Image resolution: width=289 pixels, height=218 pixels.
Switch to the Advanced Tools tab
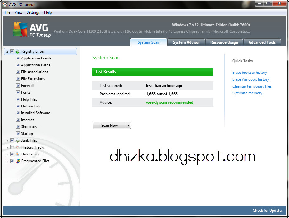pyautogui.click(x=262, y=42)
